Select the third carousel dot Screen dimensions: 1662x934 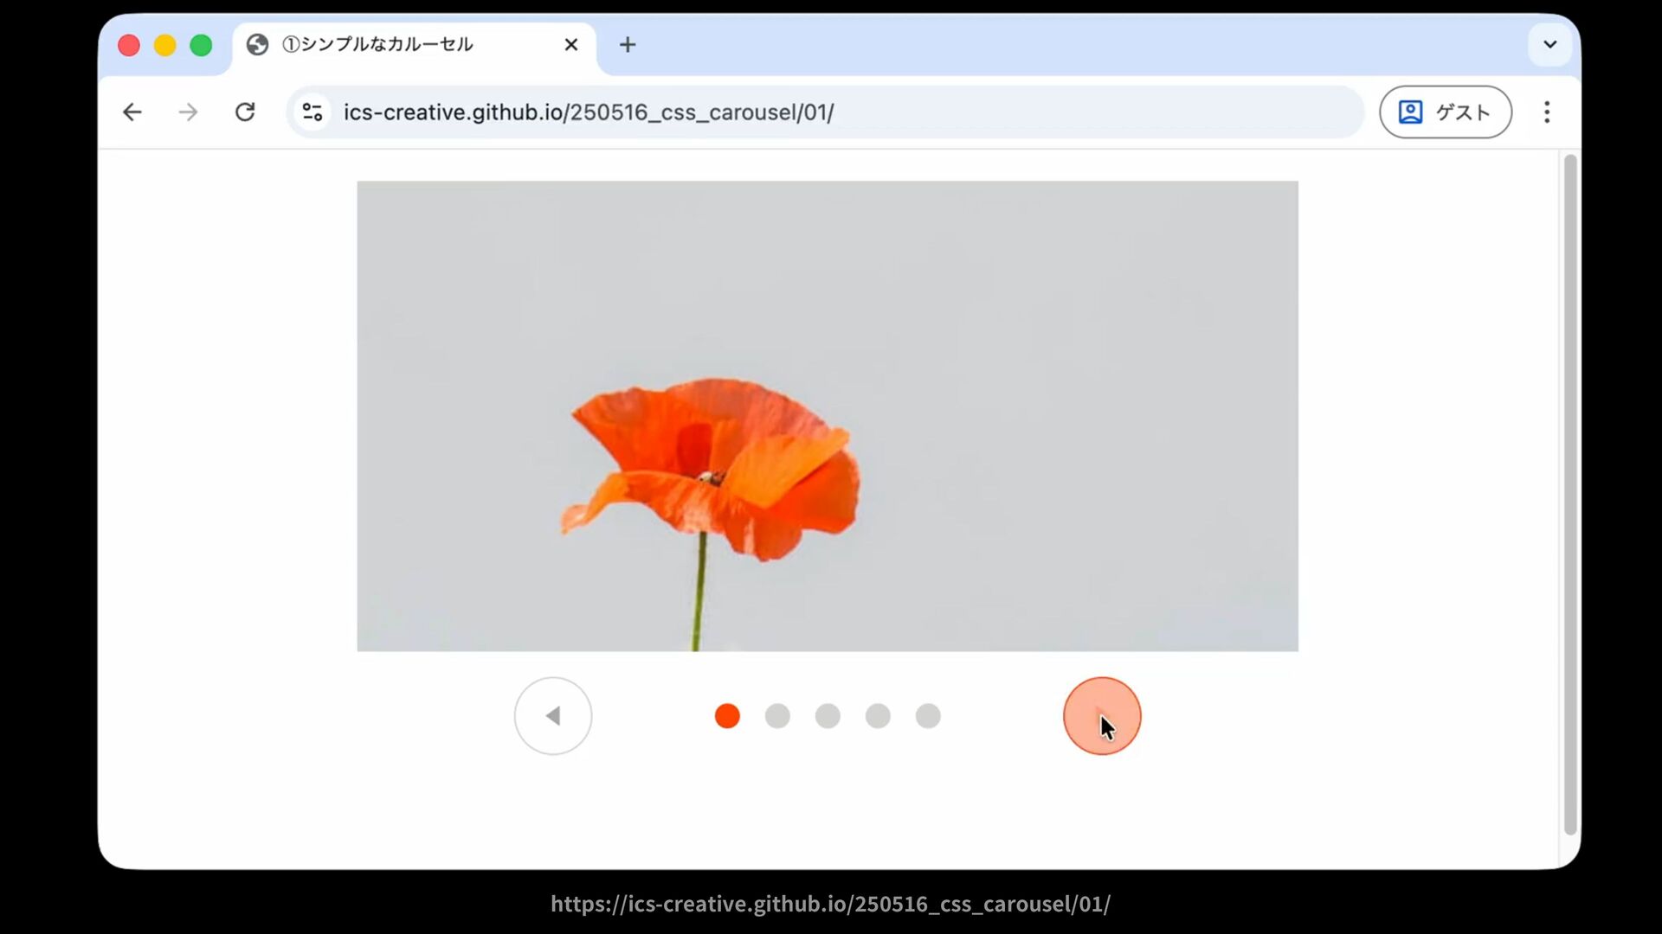(x=828, y=716)
